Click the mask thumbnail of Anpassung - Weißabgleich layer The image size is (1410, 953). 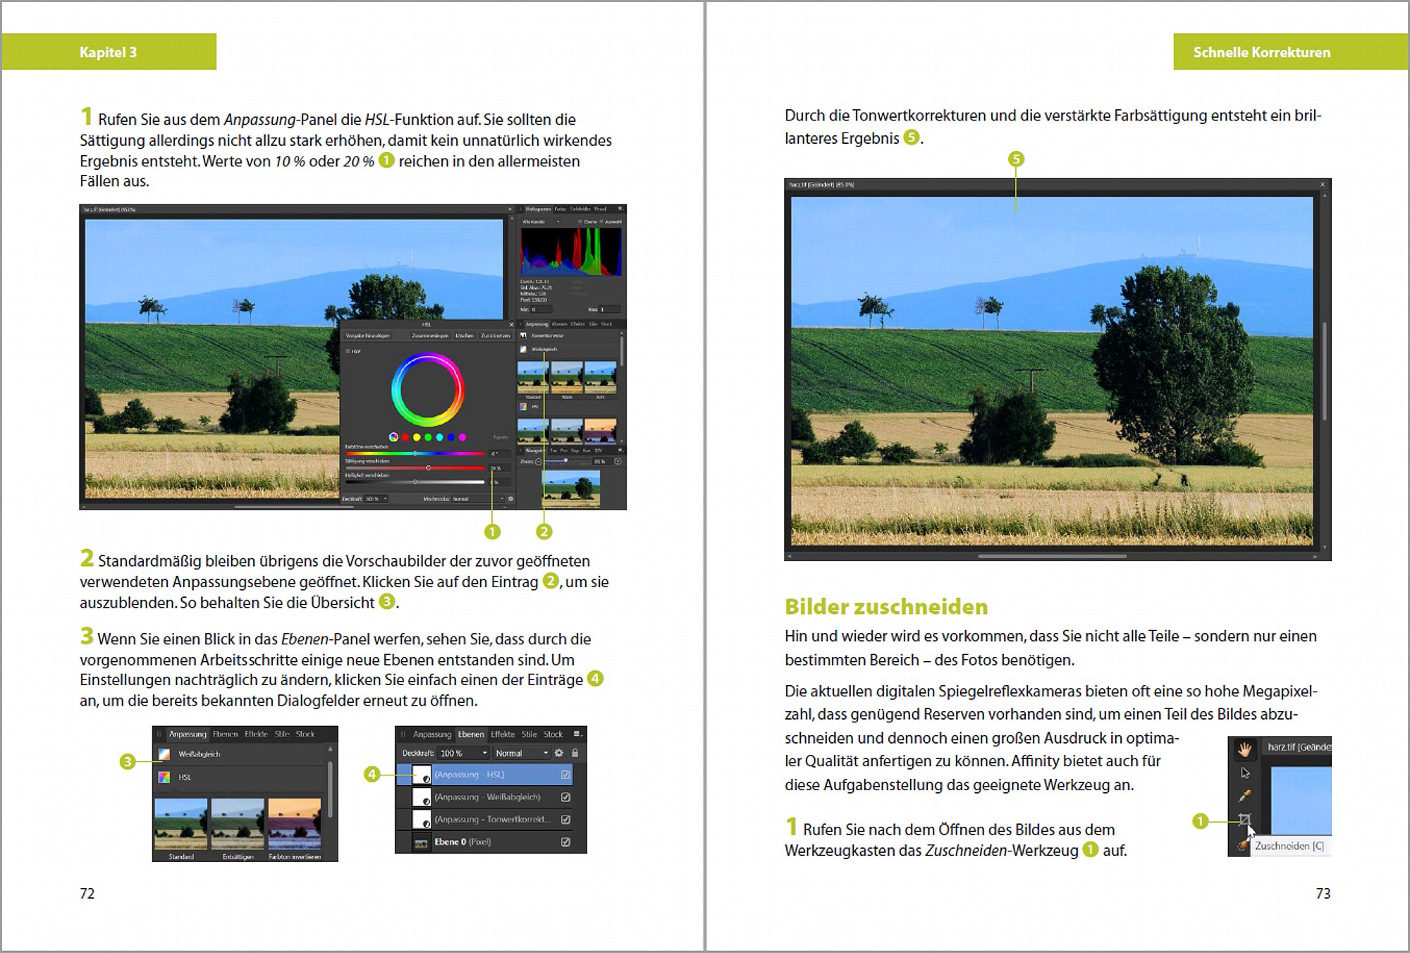tap(422, 797)
